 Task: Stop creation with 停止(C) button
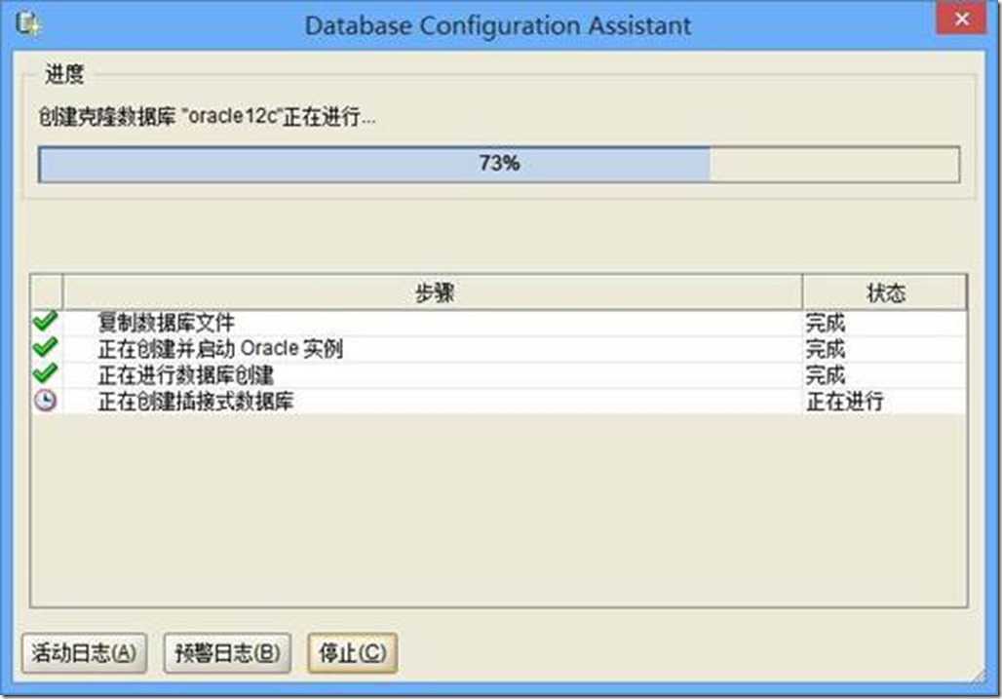(x=352, y=653)
